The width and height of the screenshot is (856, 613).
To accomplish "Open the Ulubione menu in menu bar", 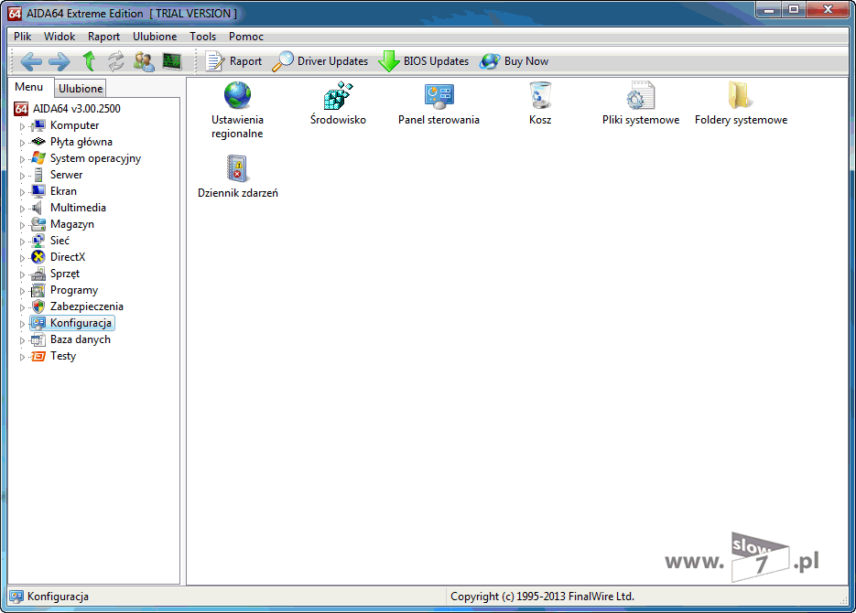I will [155, 37].
